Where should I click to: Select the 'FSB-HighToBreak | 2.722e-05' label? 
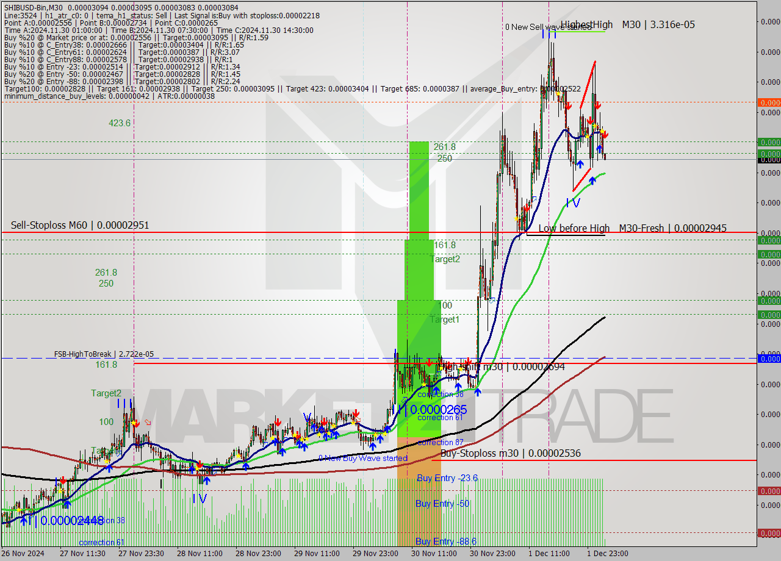[x=104, y=354]
